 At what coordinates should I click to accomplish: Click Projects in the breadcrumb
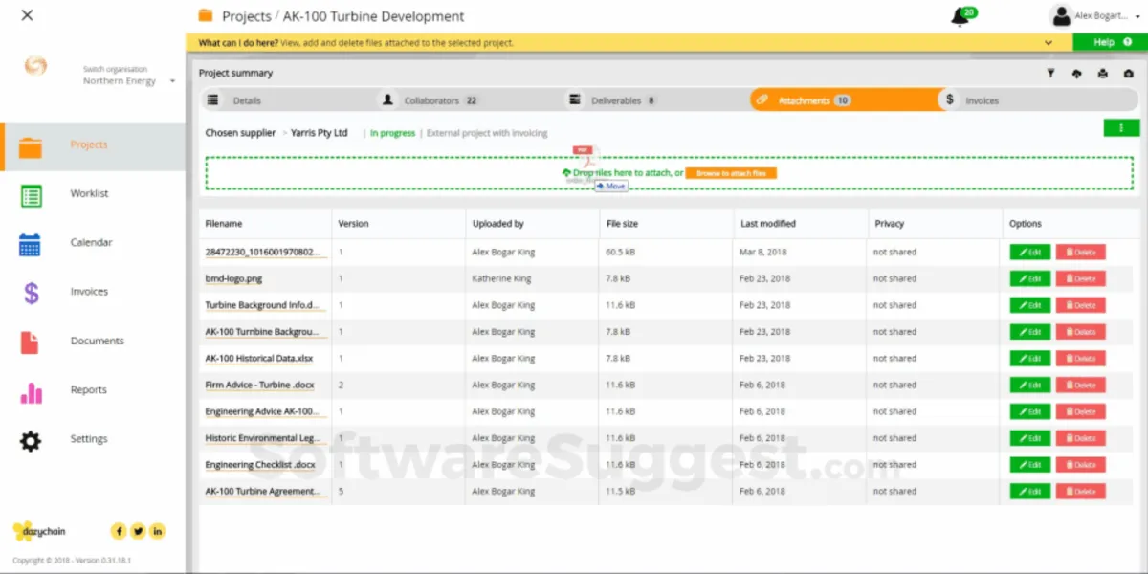click(x=246, y=16)
